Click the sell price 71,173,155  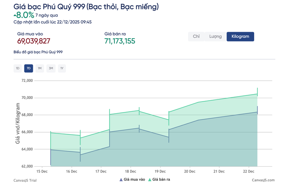point(120,41)
